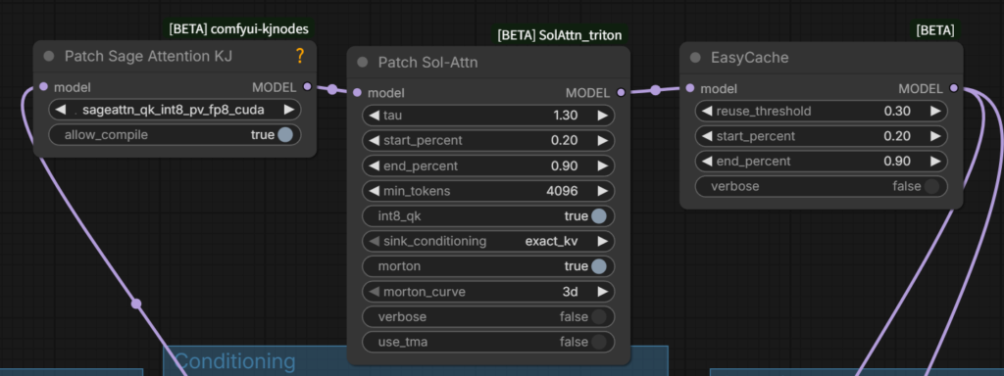The image size is (1004, 376).
Task: Collapse the Patch Sol-Attn node dot
Action: (x=363, y=62)
